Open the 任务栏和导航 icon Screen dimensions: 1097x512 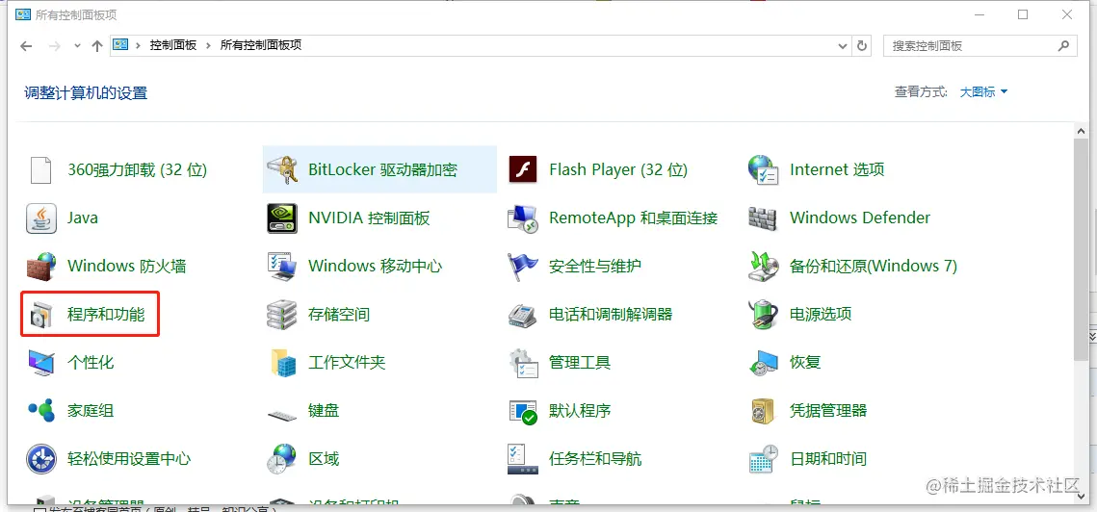(522, 459)
